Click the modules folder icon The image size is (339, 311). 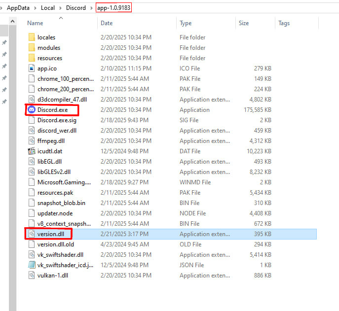[x=32, y=47]
